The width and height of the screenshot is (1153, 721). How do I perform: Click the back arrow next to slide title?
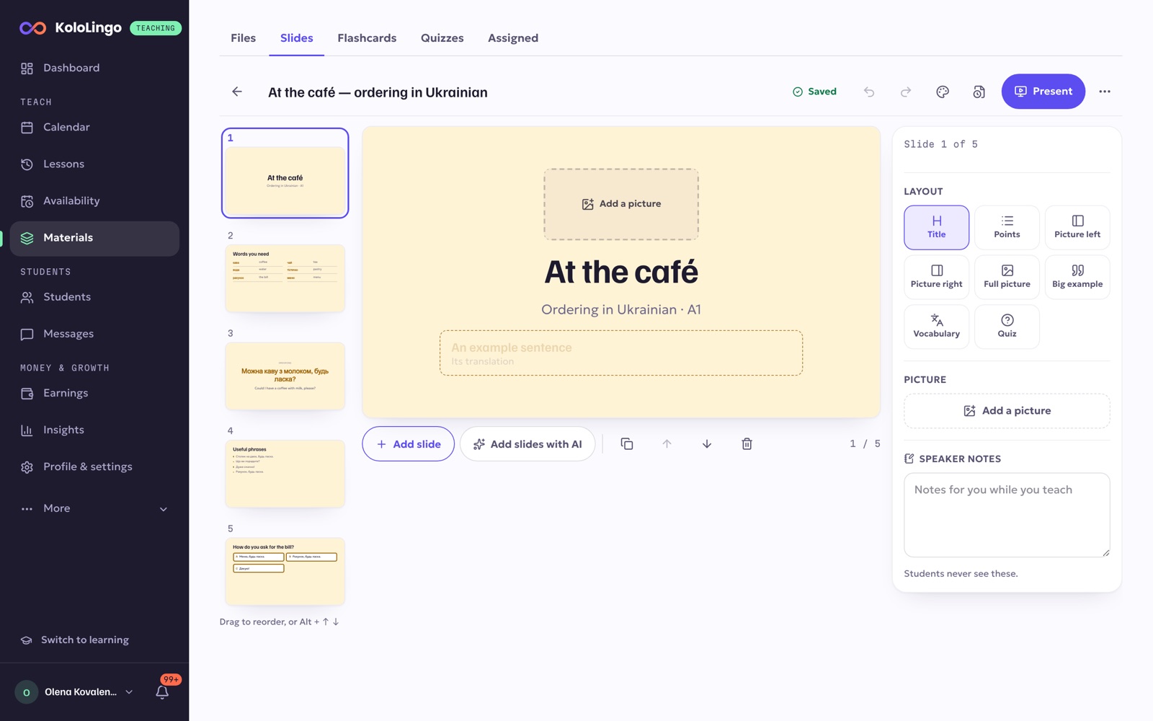237,92
